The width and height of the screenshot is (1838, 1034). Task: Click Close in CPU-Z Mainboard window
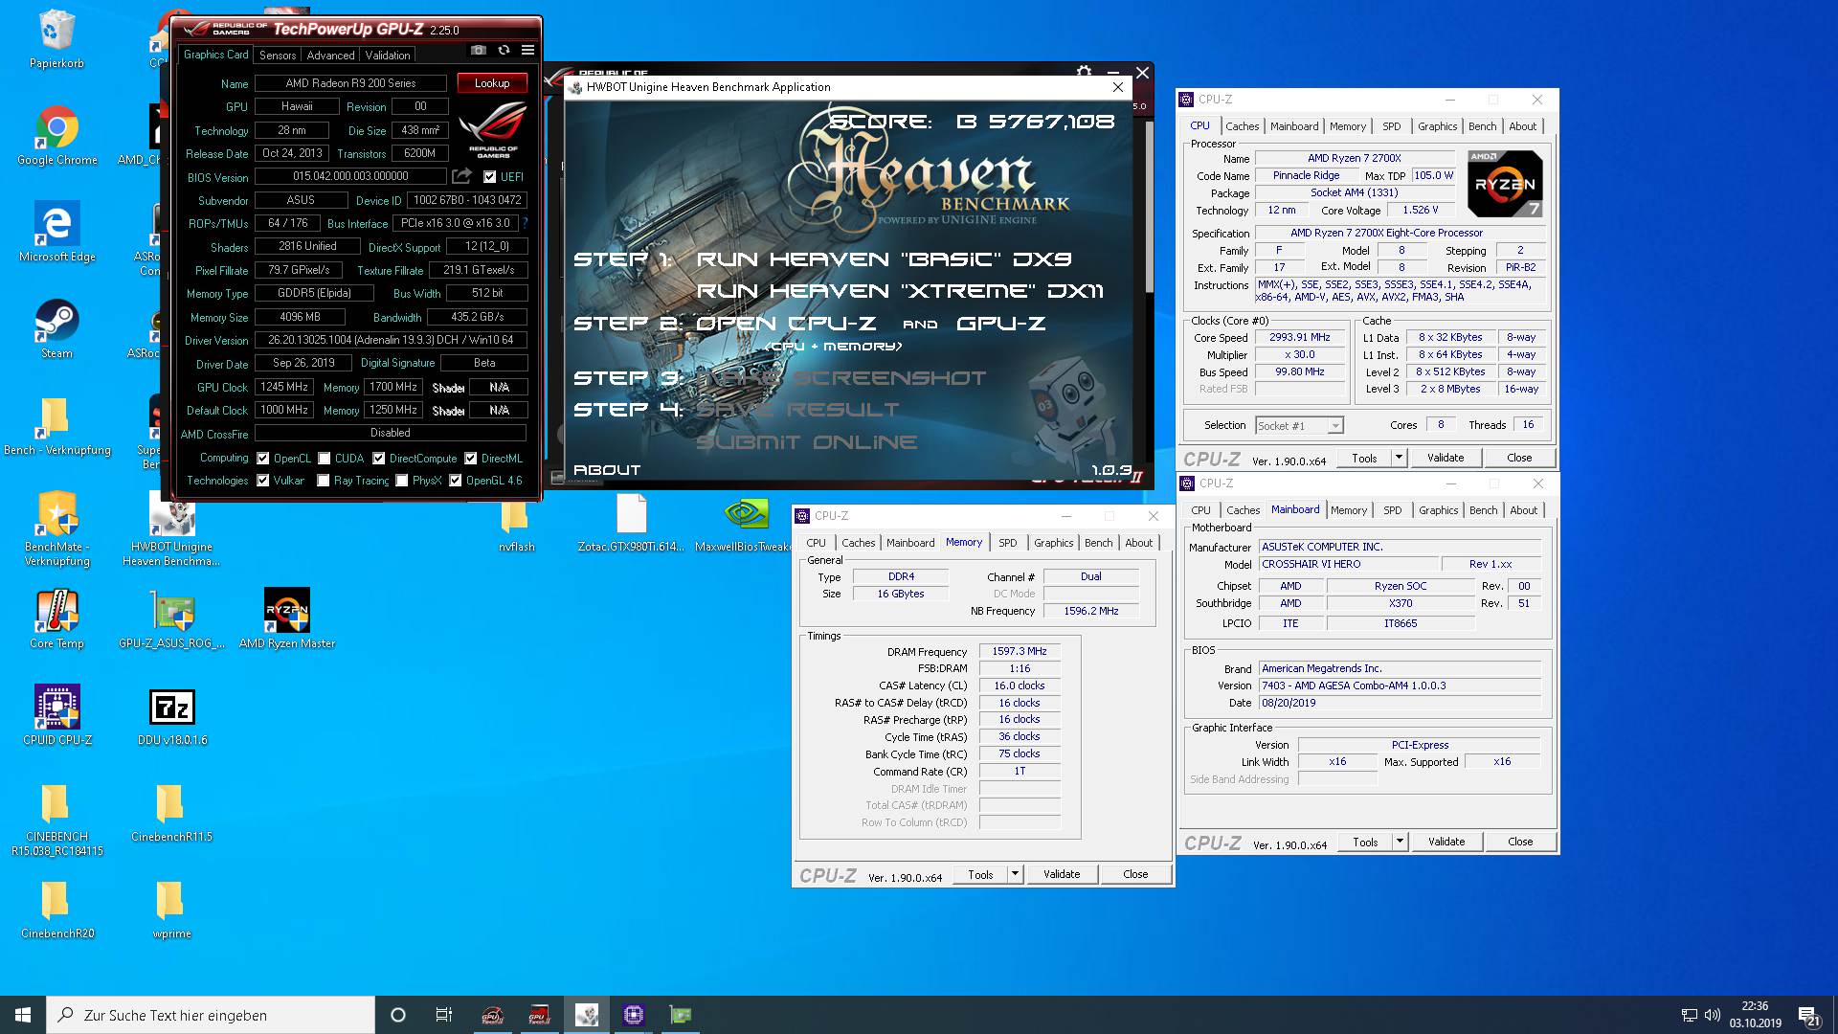click(x=1520, y=842)
